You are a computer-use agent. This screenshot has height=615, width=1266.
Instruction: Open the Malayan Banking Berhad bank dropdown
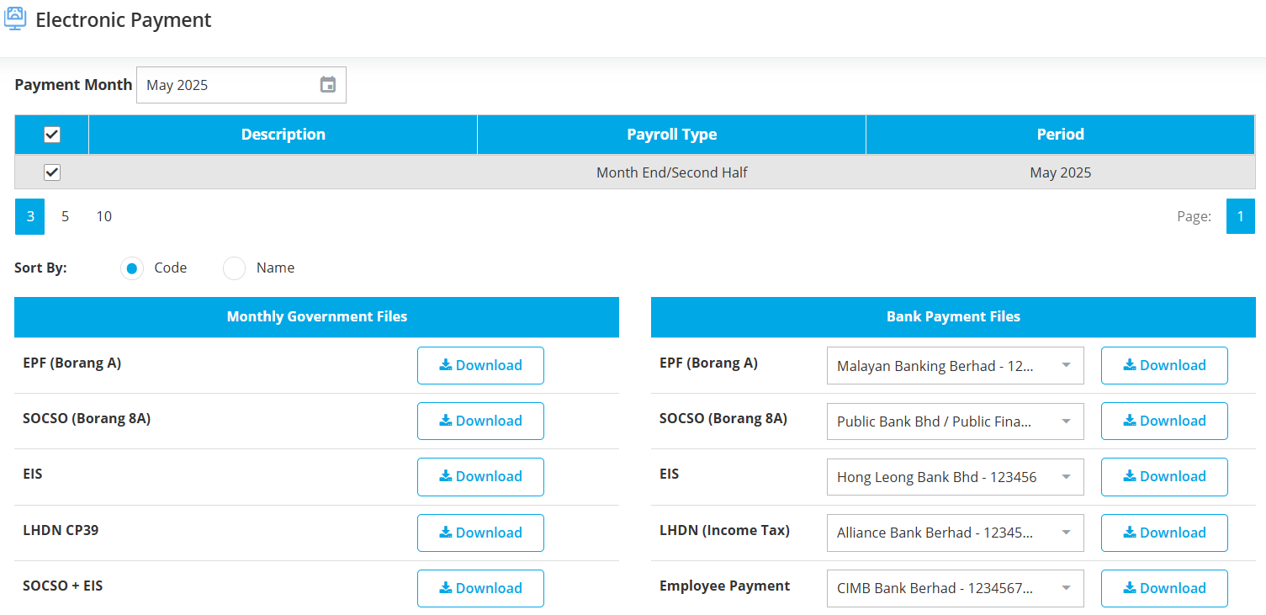coord(955,366)
